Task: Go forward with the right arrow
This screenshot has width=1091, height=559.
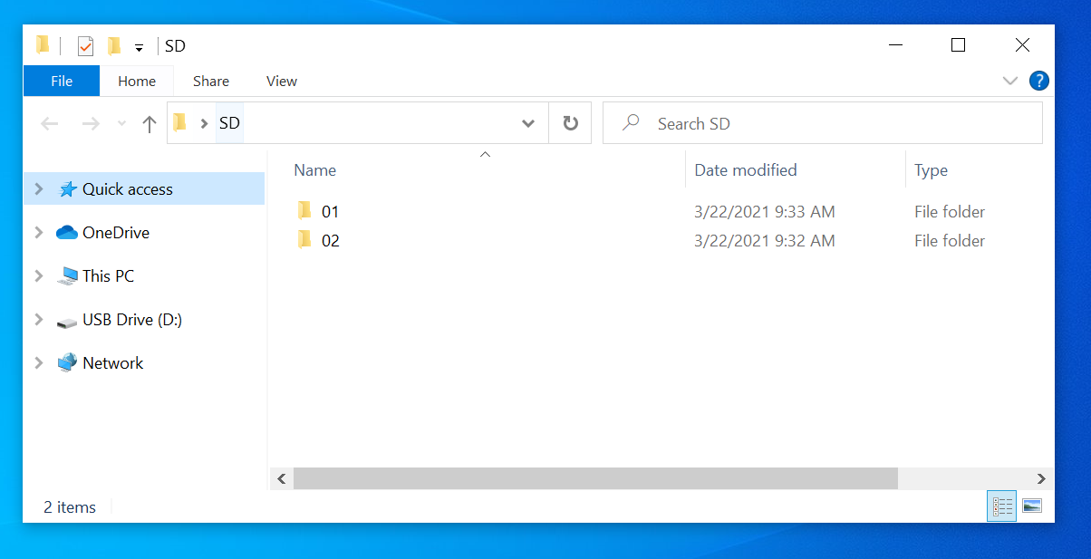Action: tap(91, 124)
